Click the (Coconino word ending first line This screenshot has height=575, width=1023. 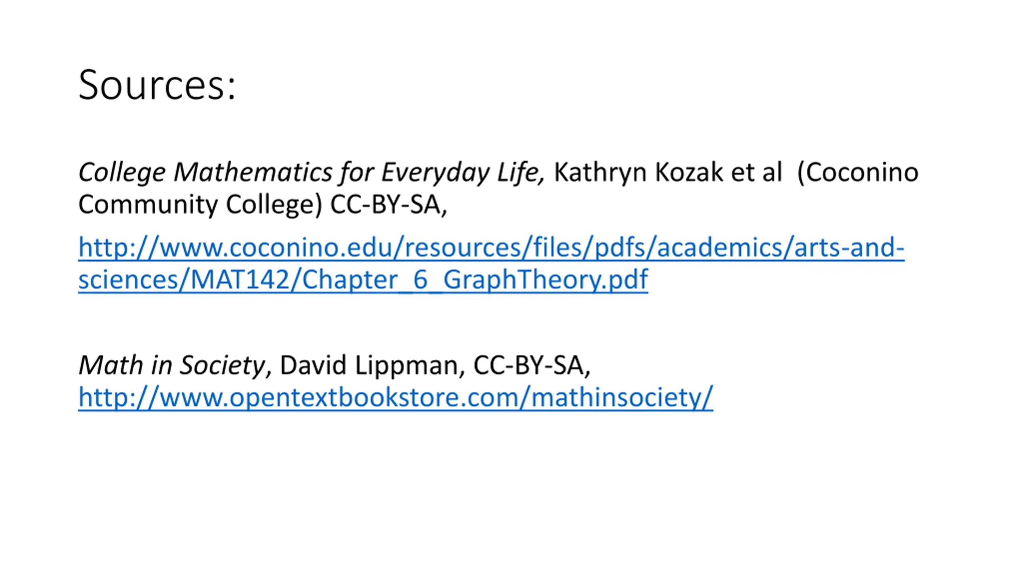click(x=858, y=172)
